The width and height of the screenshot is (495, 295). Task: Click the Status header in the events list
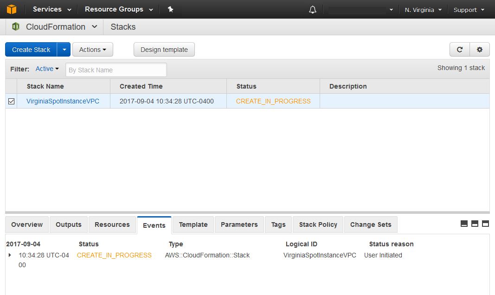[x=89, y=244]
